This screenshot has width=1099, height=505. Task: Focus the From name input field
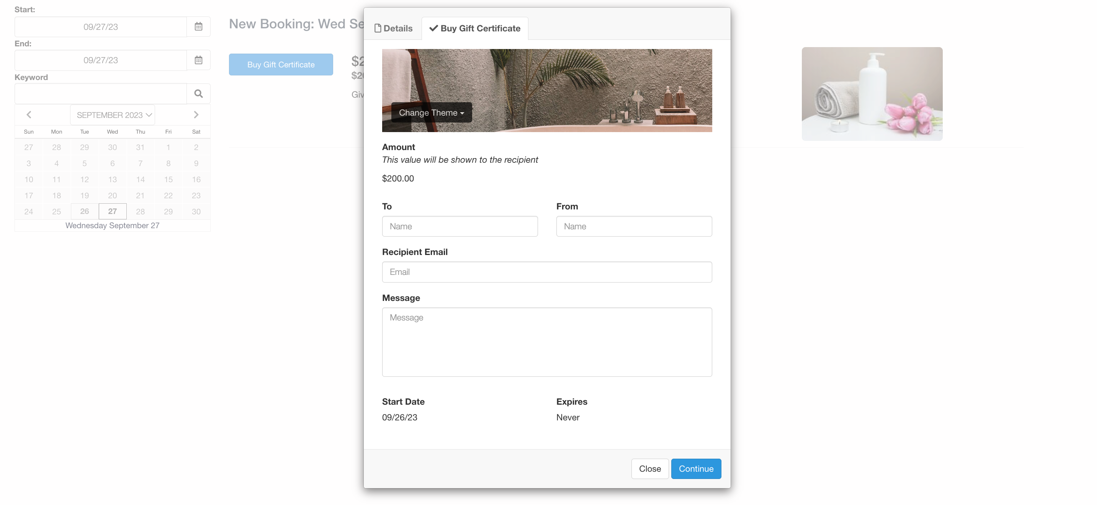tap(633, 227)
